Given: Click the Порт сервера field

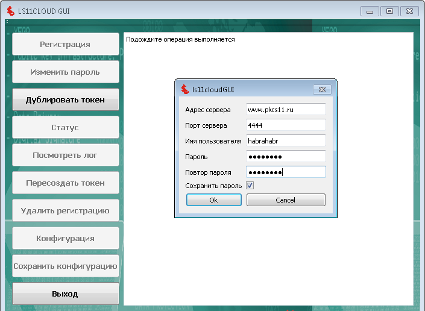Looking at the screenshot, I should 286,125.
